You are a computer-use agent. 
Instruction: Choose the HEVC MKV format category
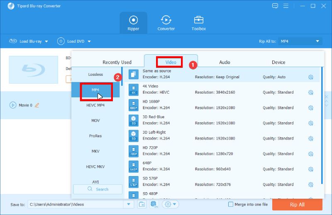[95, 167]
